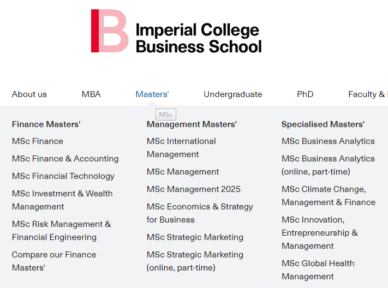The height and width of the screenshot is (288, 388).
Task: Go to MSc Finance & Accounting
Action: [x=65, y=159]
